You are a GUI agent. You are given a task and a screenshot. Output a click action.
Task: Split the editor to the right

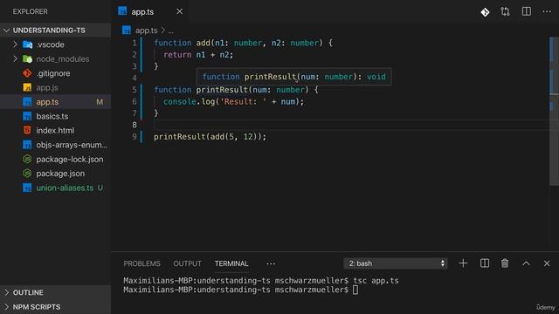(x=526, y=11)
